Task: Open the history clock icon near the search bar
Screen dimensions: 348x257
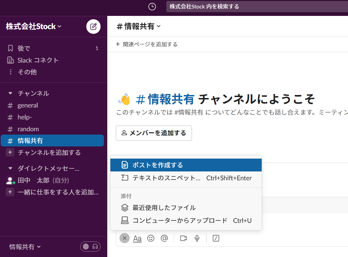Action: coord(152,7)
